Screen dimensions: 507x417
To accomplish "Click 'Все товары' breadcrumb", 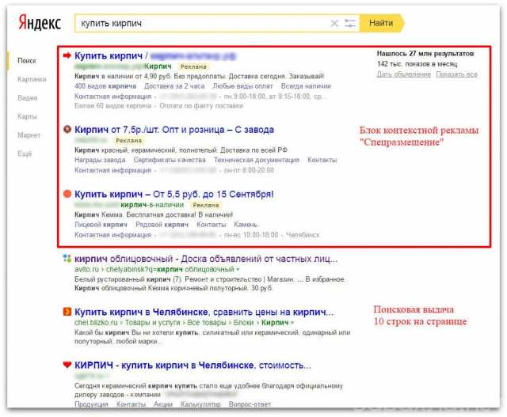I will pos(207,323).
